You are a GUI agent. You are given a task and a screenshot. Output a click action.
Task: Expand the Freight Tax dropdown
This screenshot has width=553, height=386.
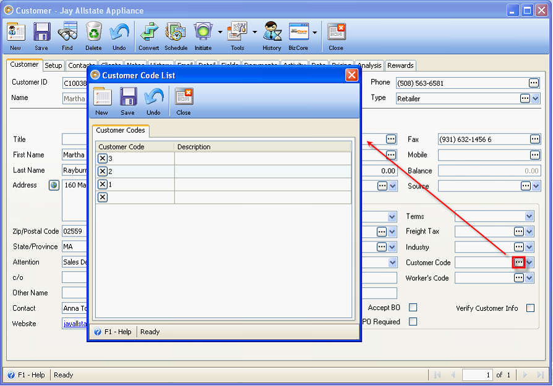529,232
